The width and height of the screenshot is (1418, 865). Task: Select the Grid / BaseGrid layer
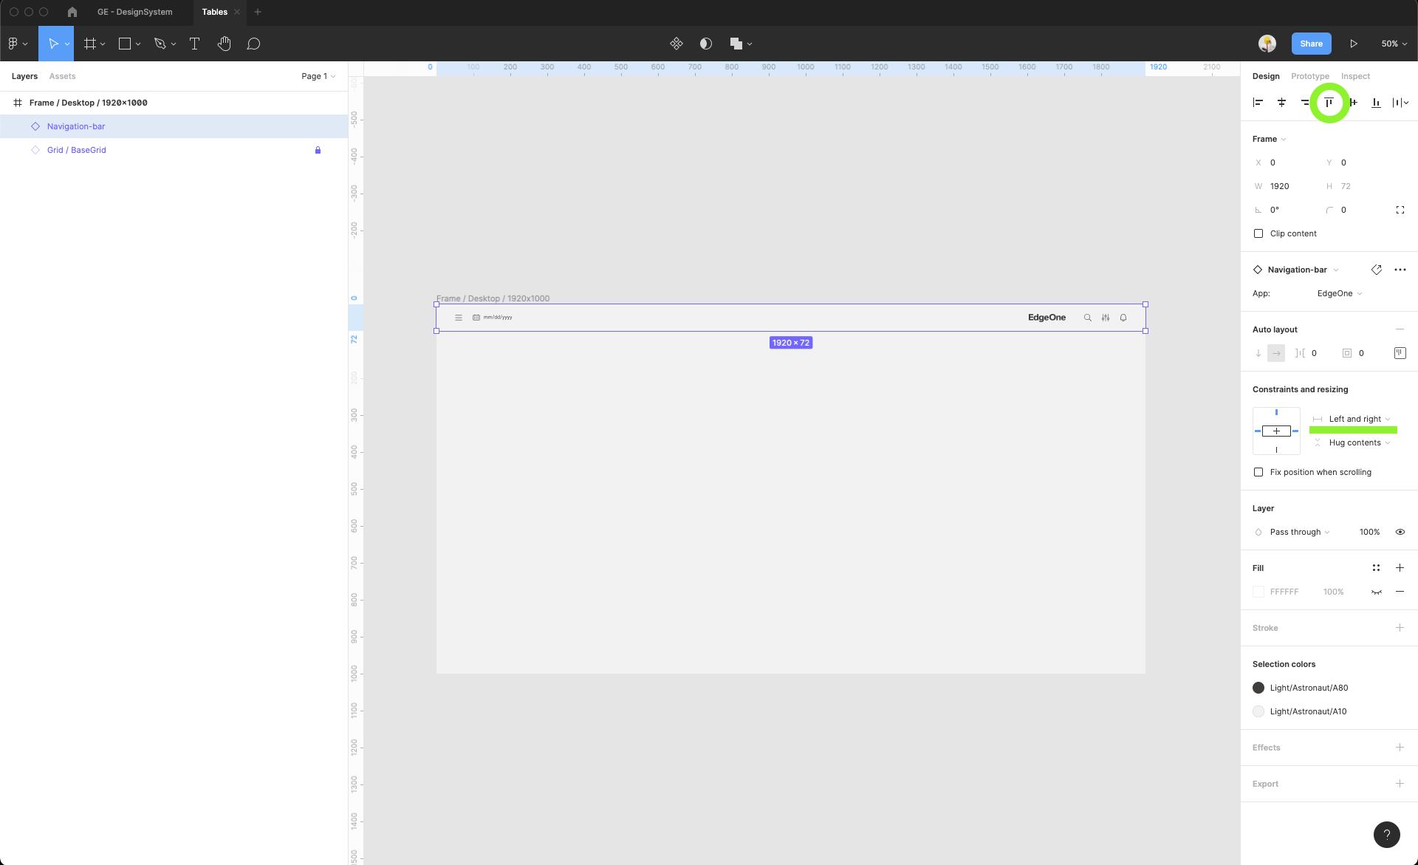coord(77,150)
